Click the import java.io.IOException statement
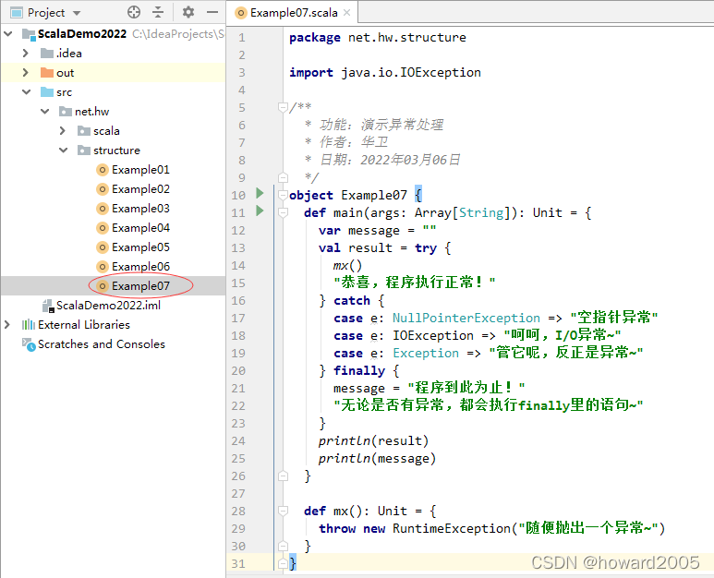 point(385,72)
